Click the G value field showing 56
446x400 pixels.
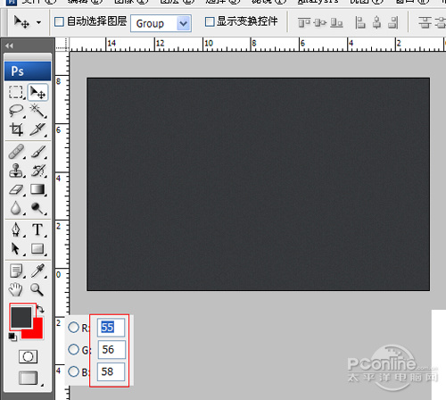(111, 349)
